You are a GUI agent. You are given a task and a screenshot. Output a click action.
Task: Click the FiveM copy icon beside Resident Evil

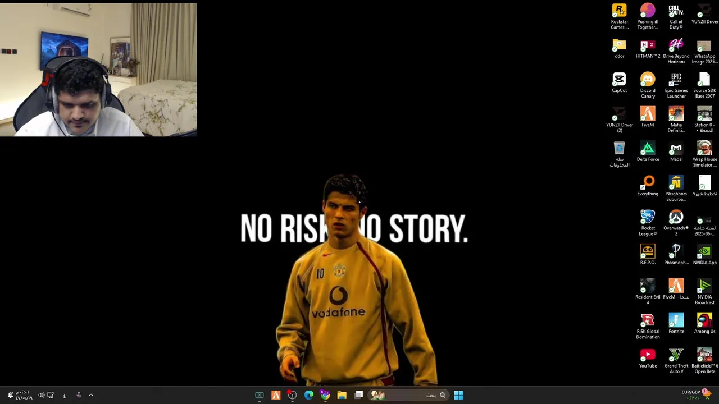[676, 289]
